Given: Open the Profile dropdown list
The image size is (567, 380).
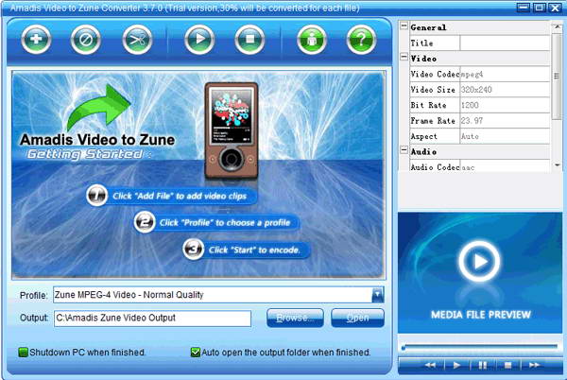Looking at the screenshot, I should pos(377,295).
